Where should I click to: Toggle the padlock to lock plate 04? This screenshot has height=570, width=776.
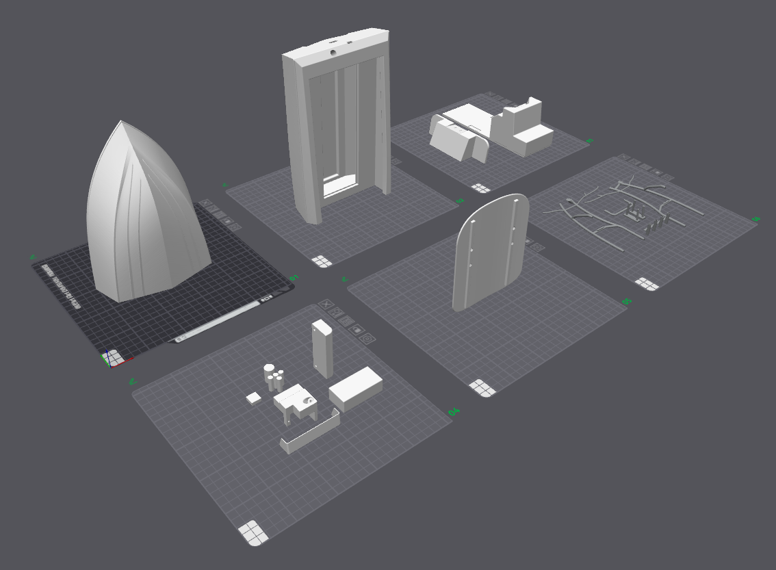pyautogui.click(x=356, y=330)
